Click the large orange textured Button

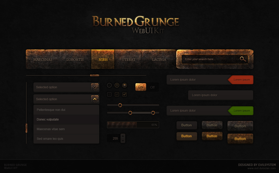[240, 139]
